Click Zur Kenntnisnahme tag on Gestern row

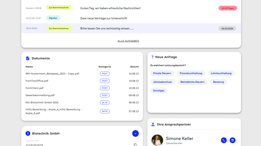59,7
